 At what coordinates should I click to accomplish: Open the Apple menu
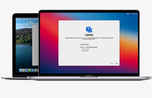pos(17,19)
